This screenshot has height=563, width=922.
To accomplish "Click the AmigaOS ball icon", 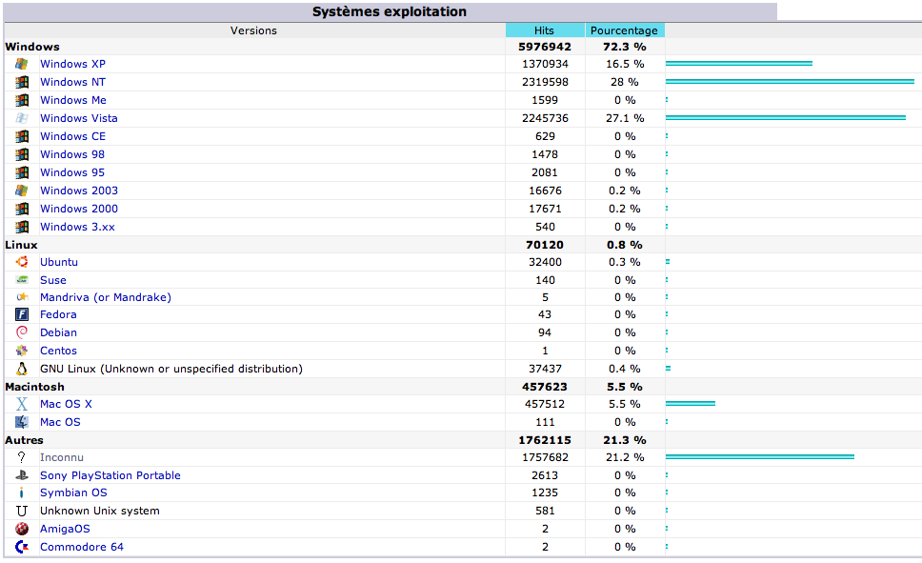I will tap(21, 529).
